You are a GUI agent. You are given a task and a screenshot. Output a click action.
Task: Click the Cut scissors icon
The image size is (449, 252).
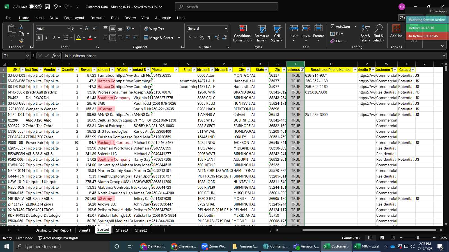[x=21, y=26]
